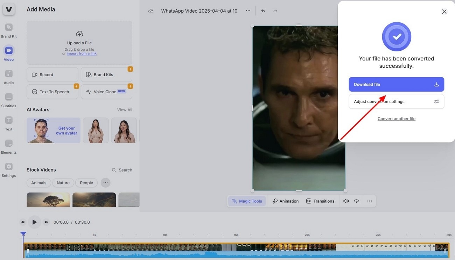
Task: Open Adjust conversion settings
Action: pos(397,101)
